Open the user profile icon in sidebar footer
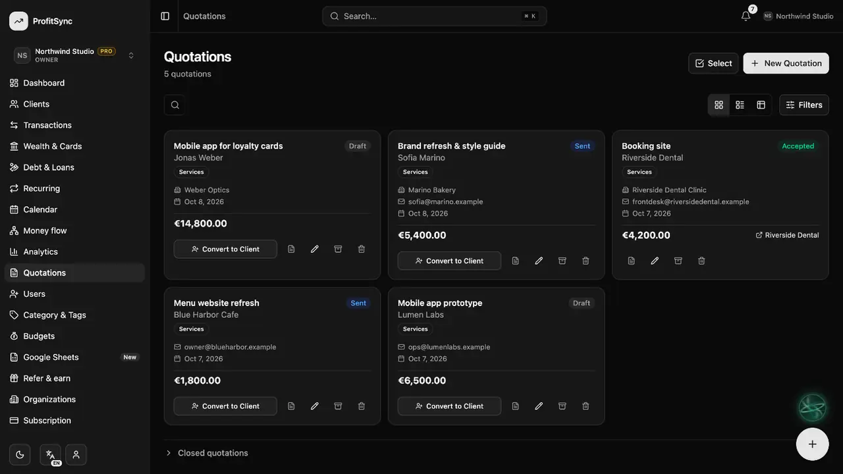This screenshot has height=474, width=843. click(76, 454)
